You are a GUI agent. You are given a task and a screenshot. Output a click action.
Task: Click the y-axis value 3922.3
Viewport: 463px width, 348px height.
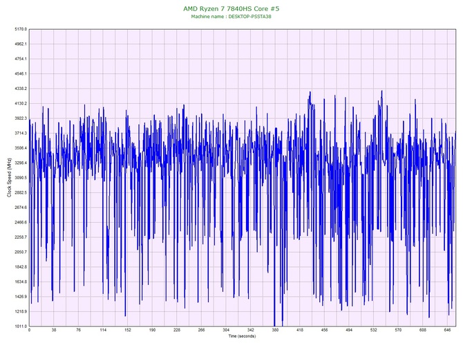tap(21, 118)
